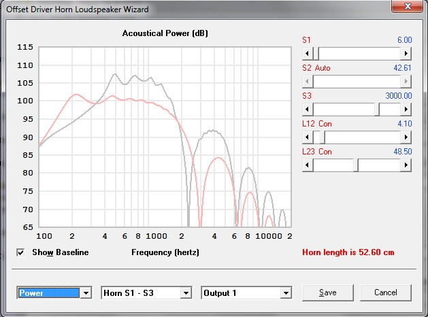
Task: Click the Cancel button
Action: point(385,293)
